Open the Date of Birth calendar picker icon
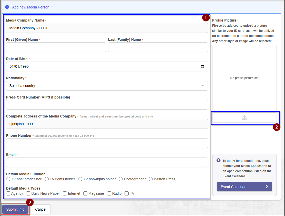 [x=202, y=66]
